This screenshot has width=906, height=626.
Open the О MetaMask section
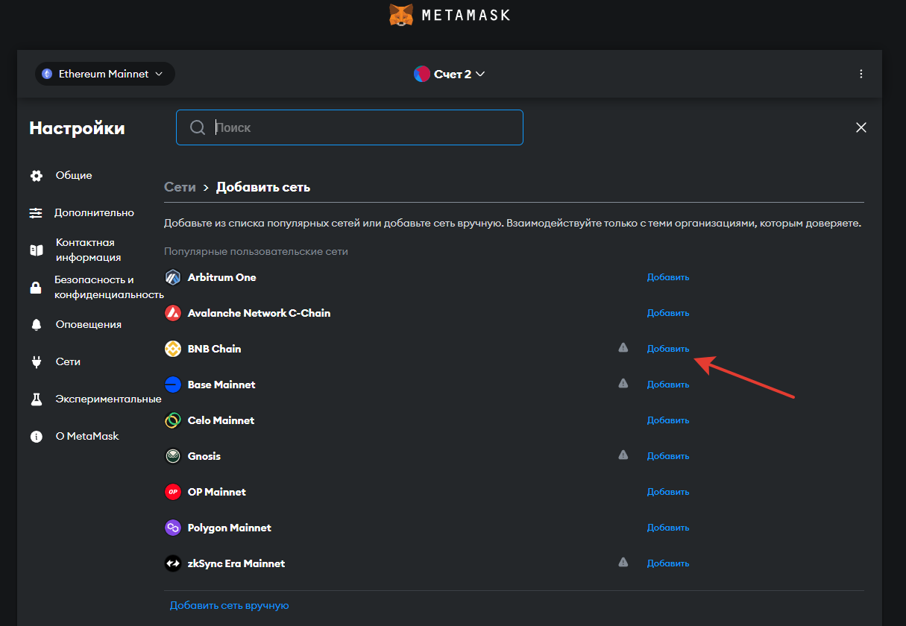[86, 436]
